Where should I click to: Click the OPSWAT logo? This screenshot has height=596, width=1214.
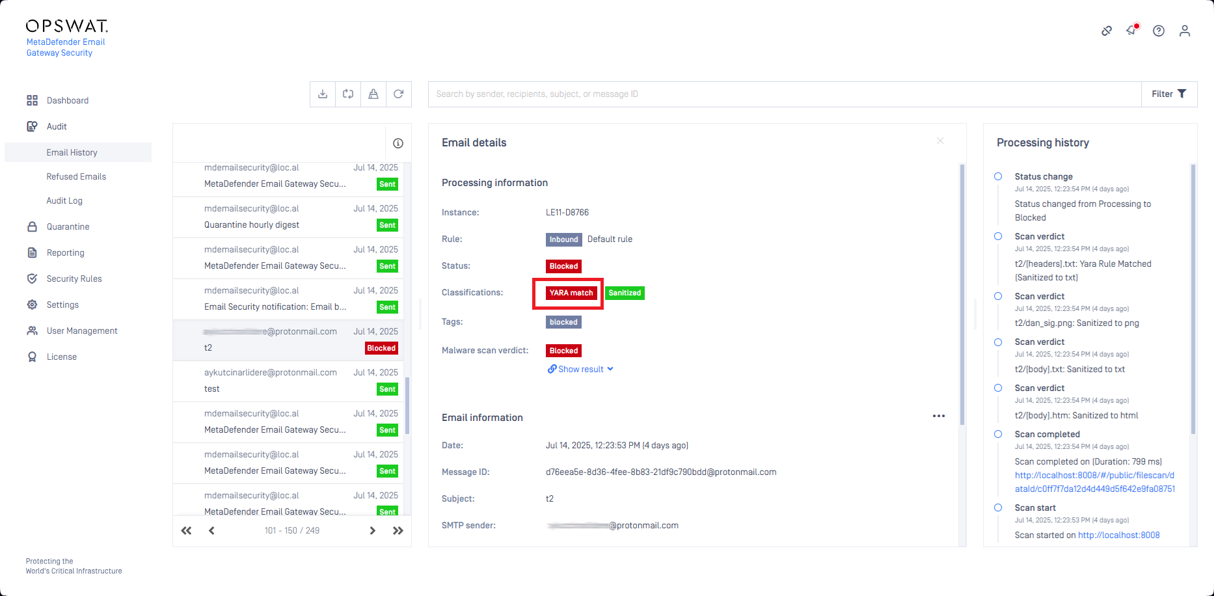click(66, 26)
